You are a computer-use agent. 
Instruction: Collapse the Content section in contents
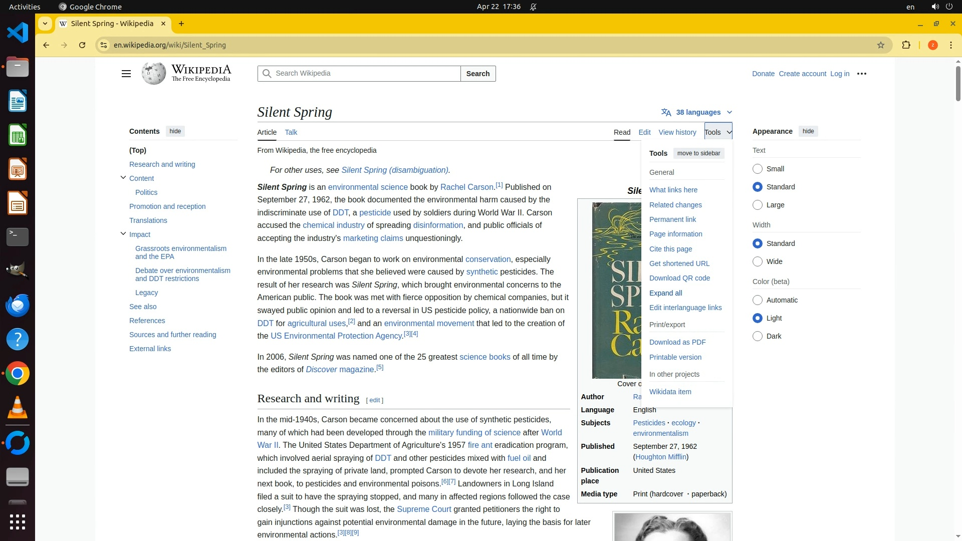pyautogui.click(x=123, y=177)
